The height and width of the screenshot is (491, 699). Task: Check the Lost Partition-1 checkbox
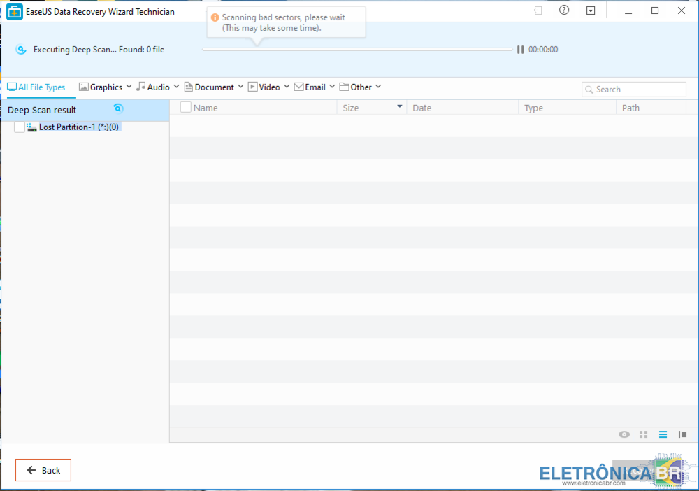click(20, 127)
